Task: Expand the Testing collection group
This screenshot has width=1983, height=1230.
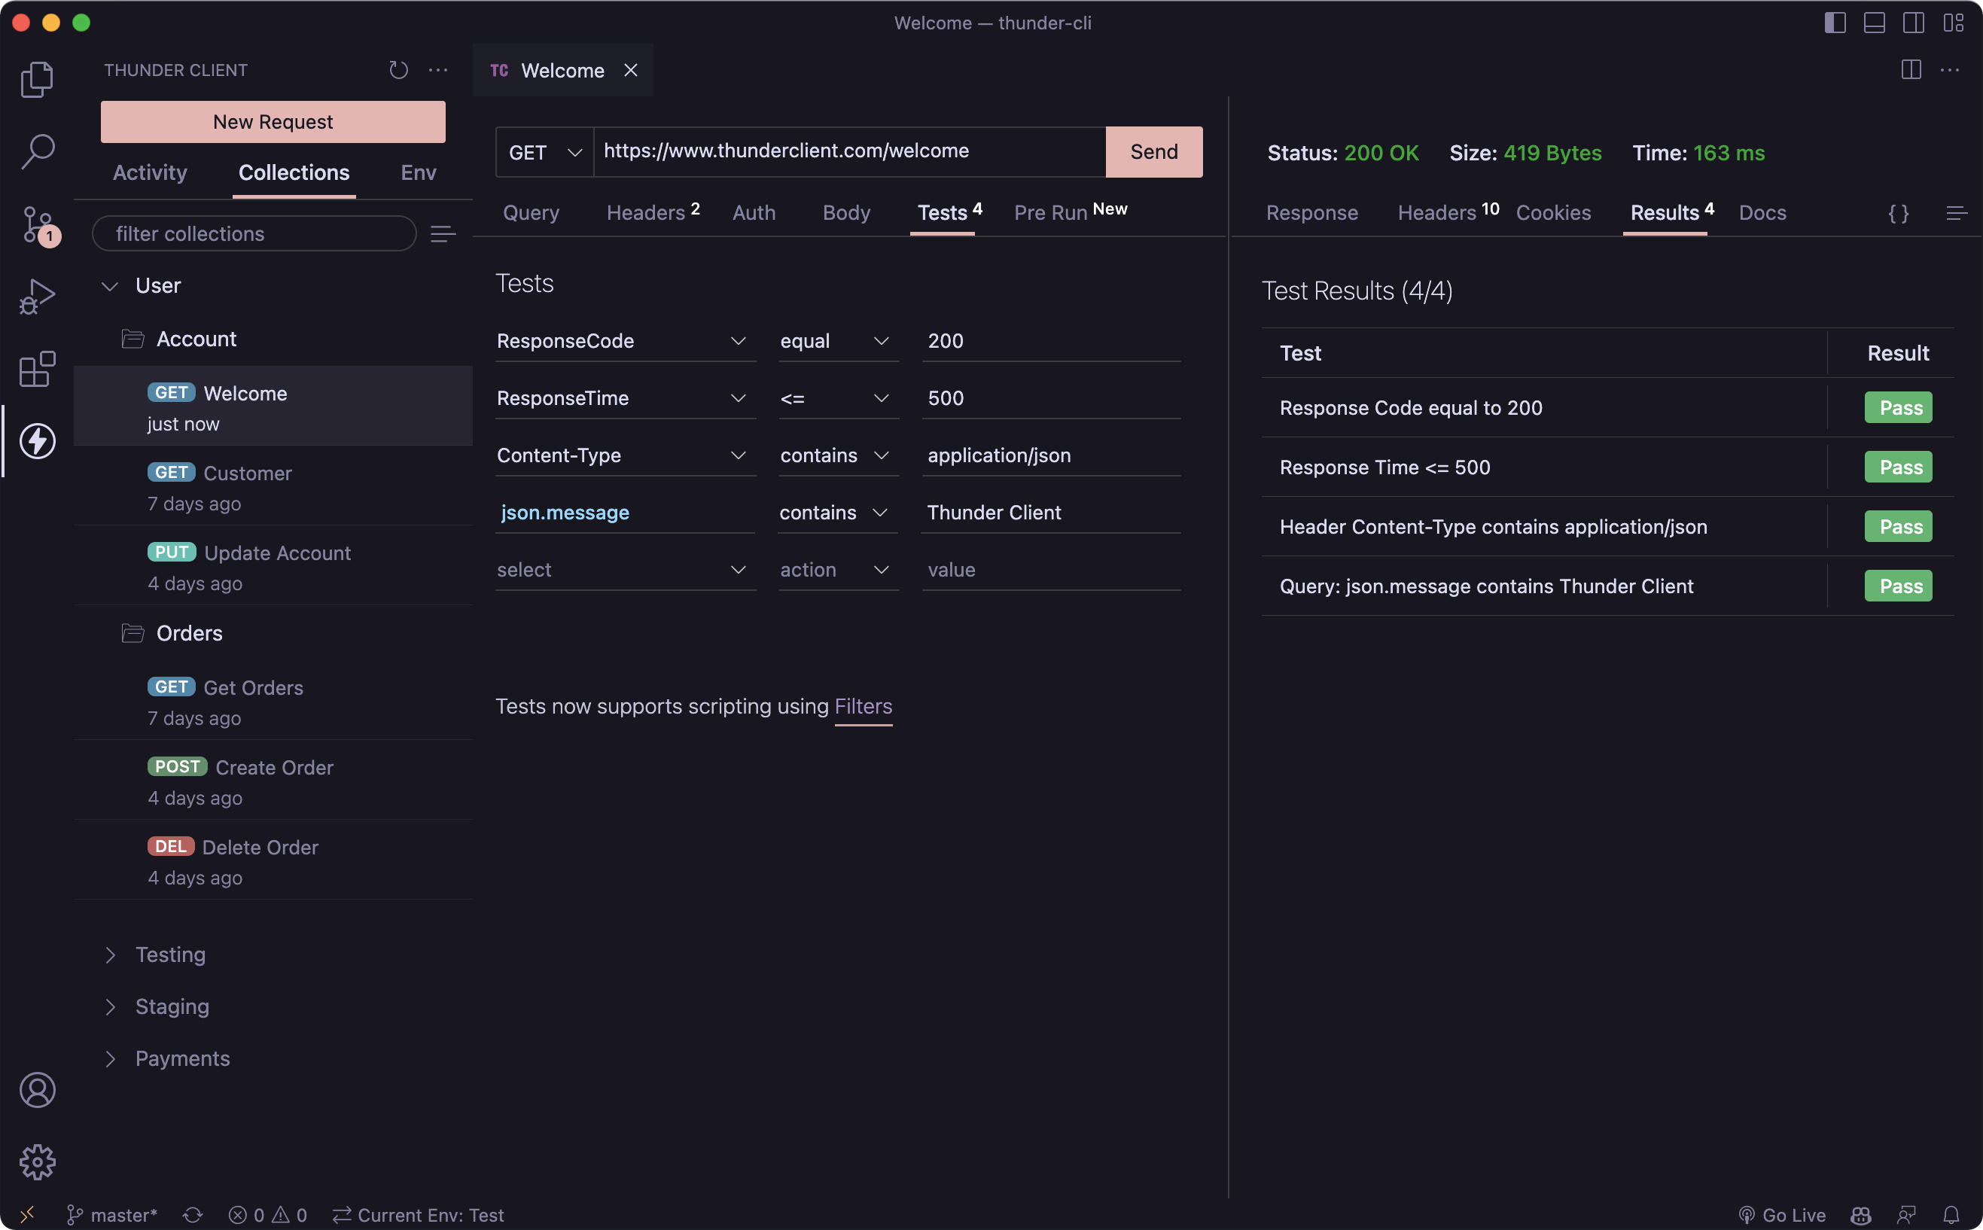Action: 111,954
